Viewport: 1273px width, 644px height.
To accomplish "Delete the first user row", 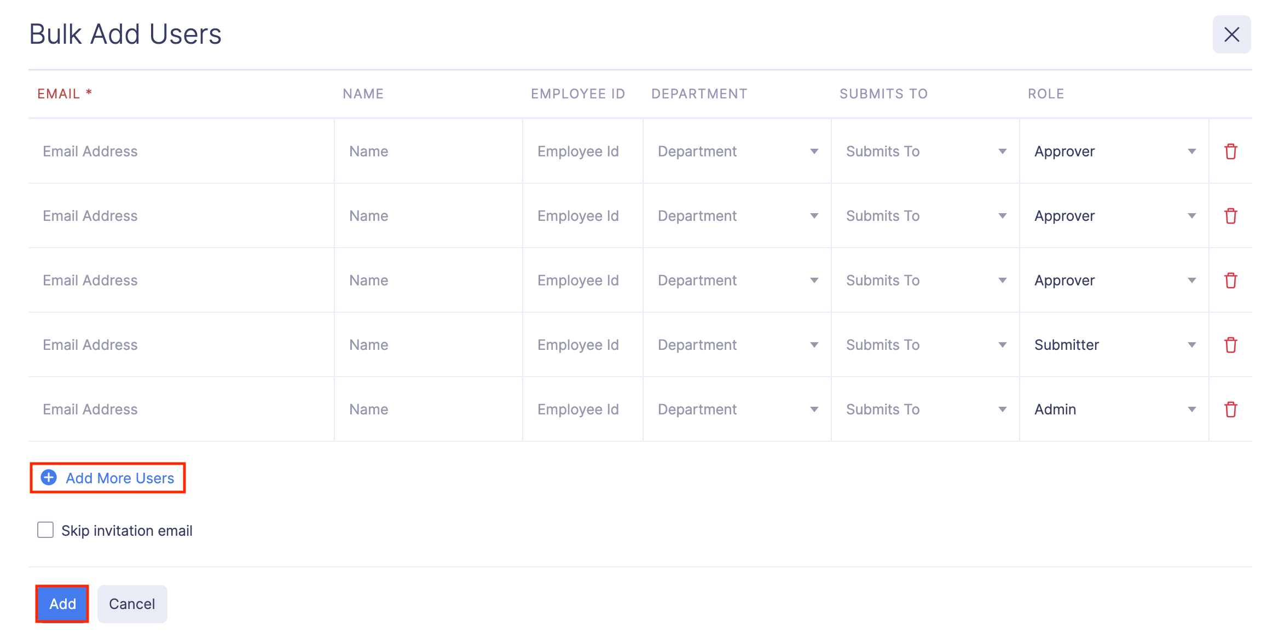I will click(1231, 151).
